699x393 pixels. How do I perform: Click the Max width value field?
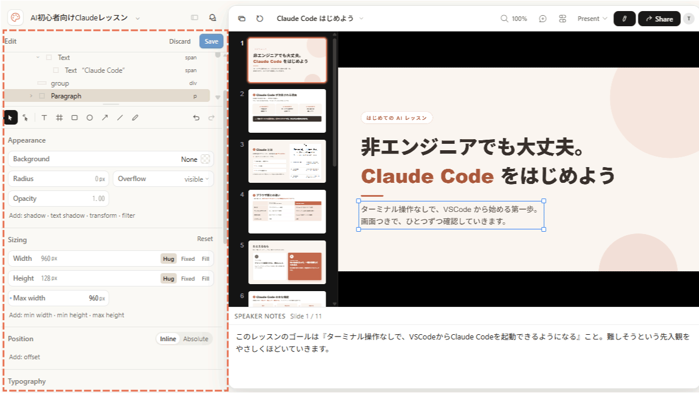click(58, 298)
